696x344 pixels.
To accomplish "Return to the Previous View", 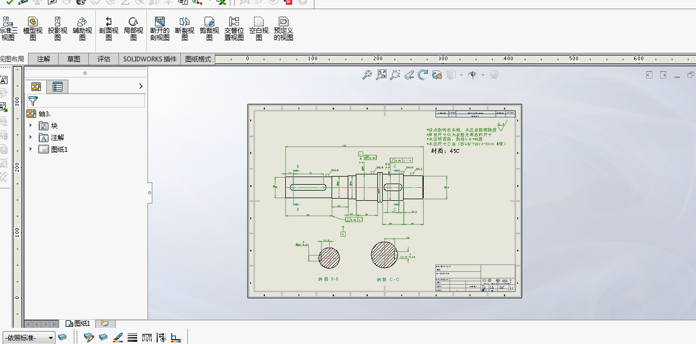I will point(409,75).
